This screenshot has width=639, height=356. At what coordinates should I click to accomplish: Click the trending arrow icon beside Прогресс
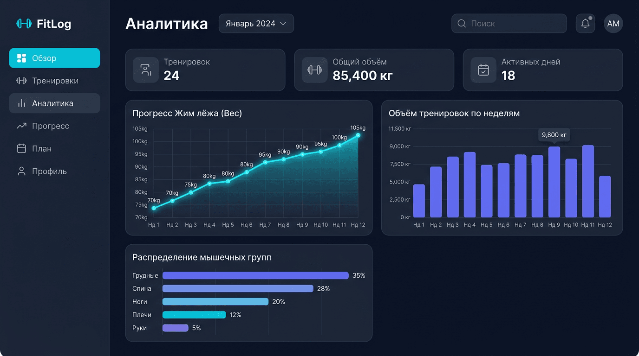coord(21,126)
